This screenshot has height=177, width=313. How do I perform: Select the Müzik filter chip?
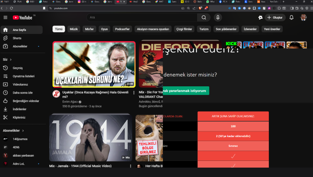coord(74,29)
